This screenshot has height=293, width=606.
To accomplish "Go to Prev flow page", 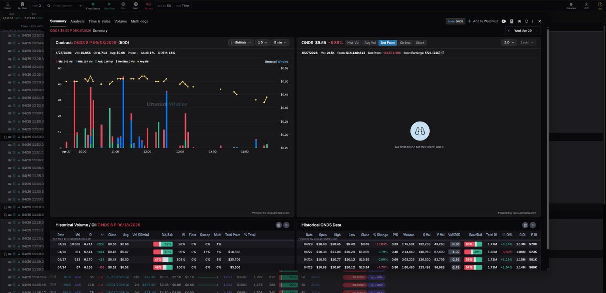I will [x=123, y=4].
